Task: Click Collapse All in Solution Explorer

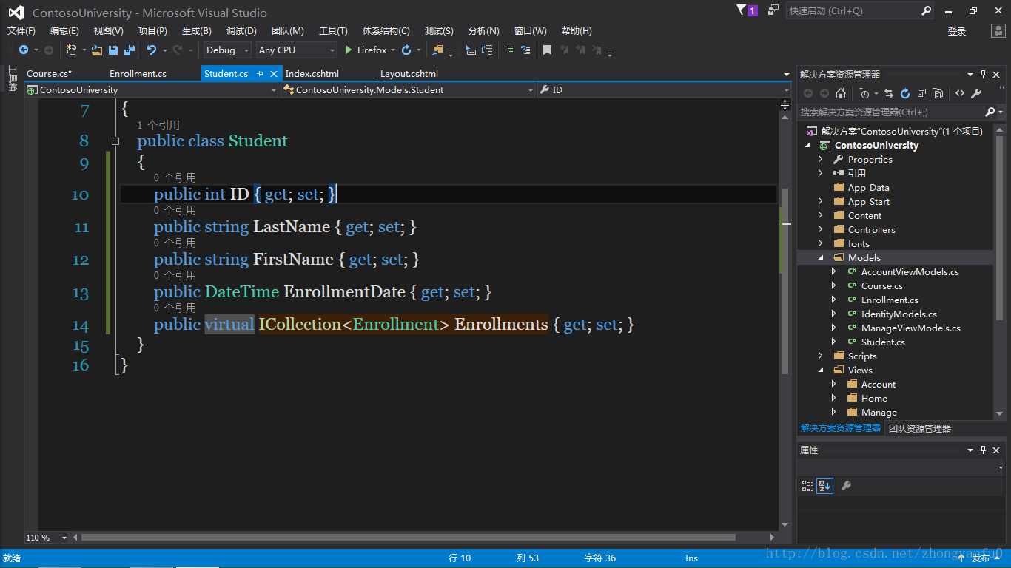Action: point(921,93)
